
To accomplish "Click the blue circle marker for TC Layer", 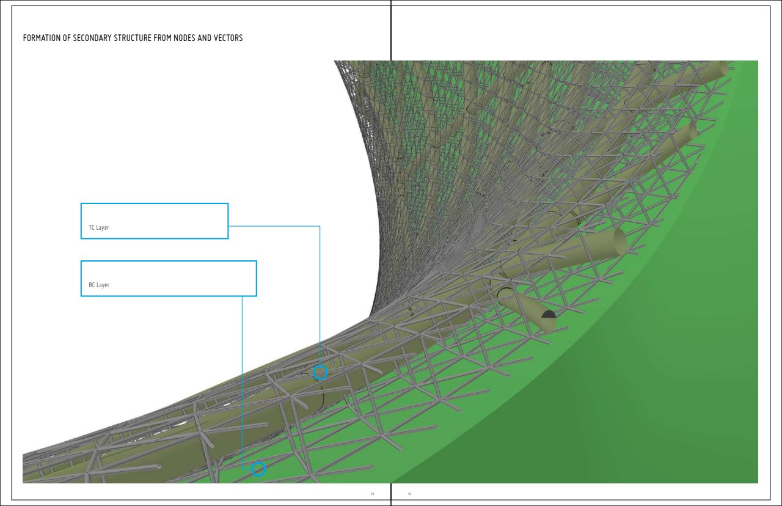I will point(320,372).
